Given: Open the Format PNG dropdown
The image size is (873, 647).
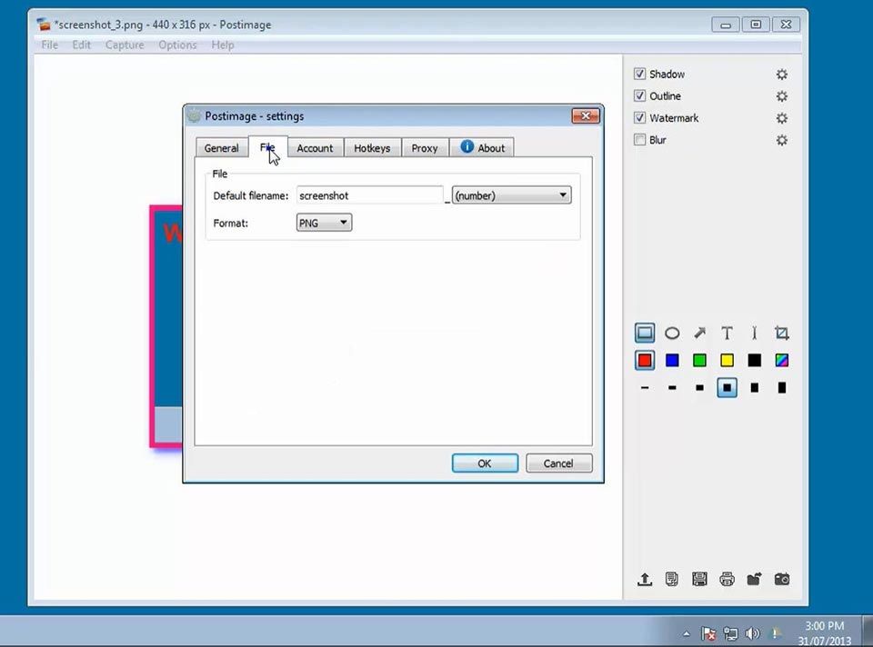Looking at the screenshot, I should 324,223.
